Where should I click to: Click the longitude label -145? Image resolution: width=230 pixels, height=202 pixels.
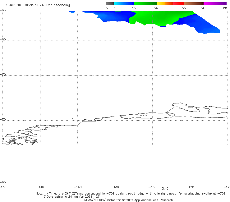coord(40,187)
